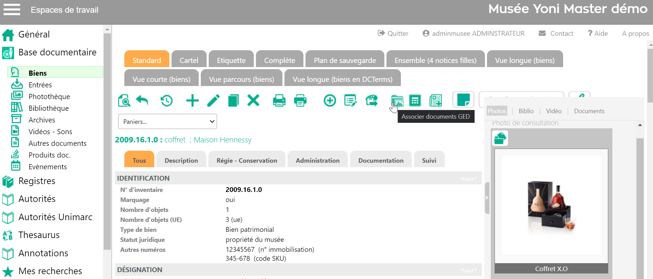The width and height of the screenshot is (653, 279).
Task: Click the green sticky note icon
Action: click(463, 100)
